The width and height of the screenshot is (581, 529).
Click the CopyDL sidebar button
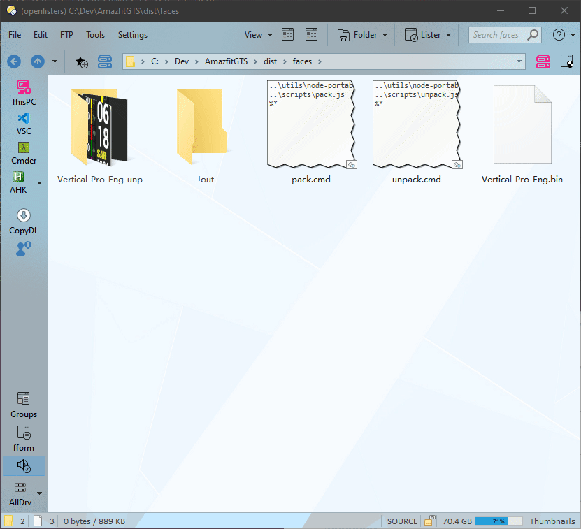point(24,222)
